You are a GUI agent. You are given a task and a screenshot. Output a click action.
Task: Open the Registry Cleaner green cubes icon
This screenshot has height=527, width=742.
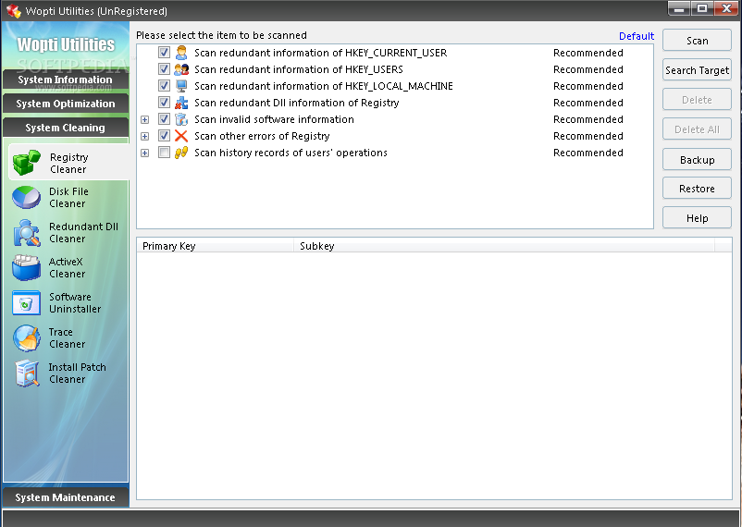26,163
